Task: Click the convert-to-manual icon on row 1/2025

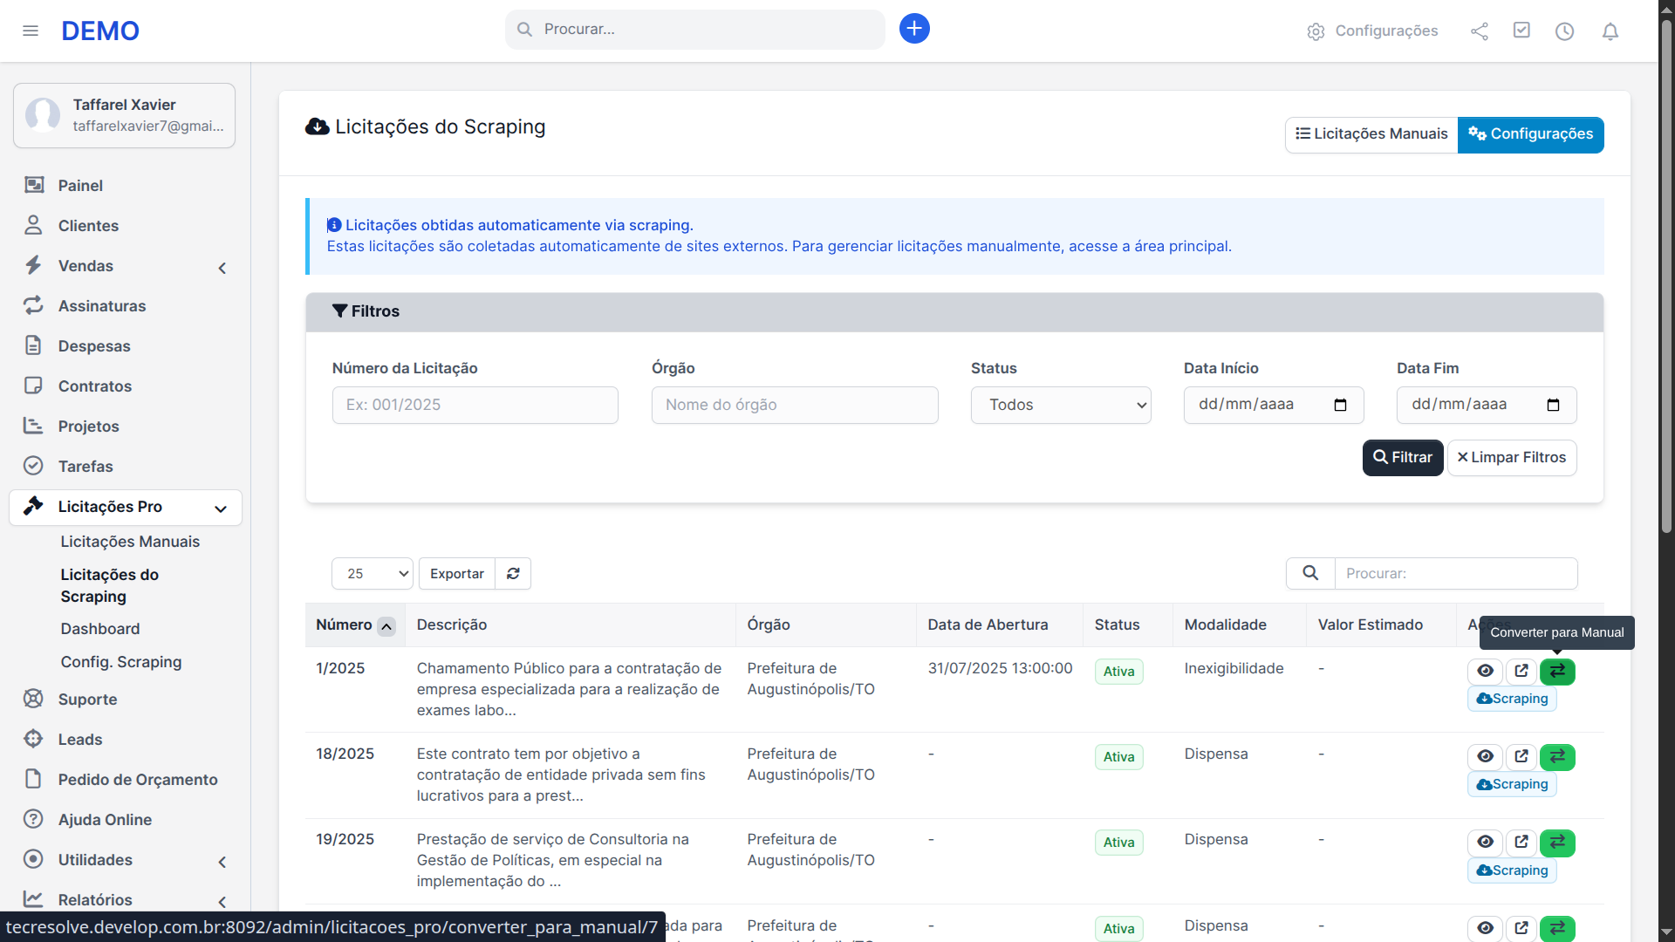Action: (x=1558, y=672)
